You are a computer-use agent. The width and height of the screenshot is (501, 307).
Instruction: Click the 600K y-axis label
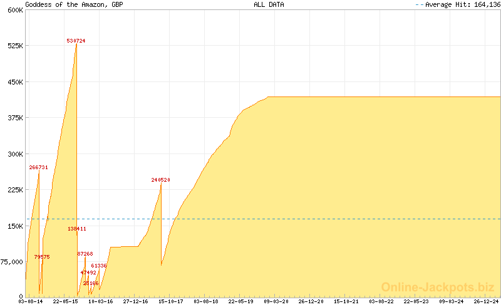click(x=14, y=10)
